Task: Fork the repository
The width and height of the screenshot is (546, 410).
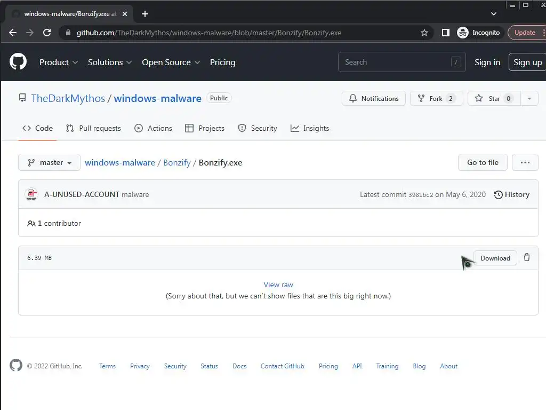Action: pos(436,98)
